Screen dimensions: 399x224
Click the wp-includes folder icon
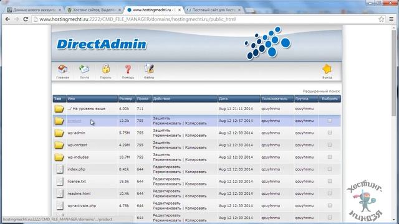(x=59, y=157)
